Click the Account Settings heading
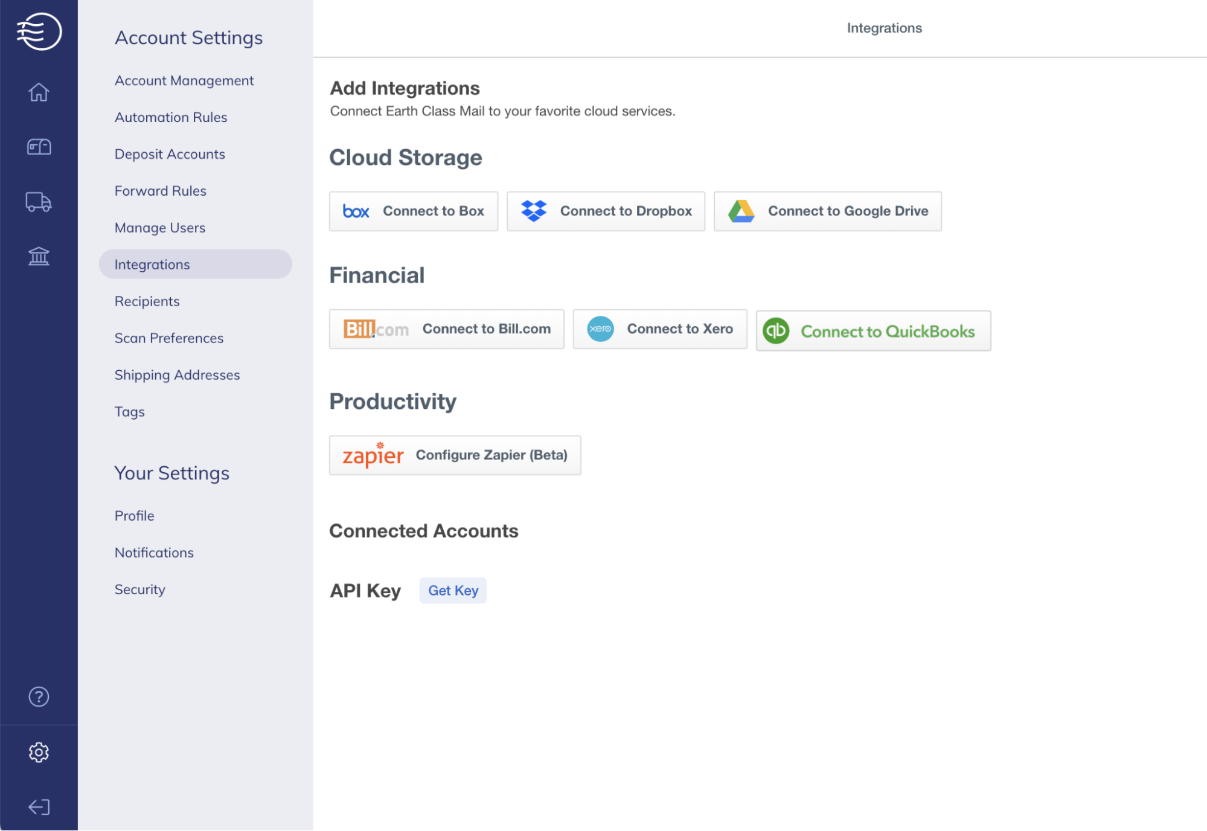This screenshot has width=1207, height=831. [189, 37]
